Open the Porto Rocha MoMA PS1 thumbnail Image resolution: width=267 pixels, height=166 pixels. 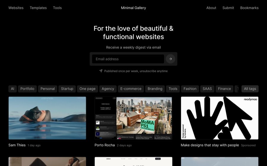click(x=133, y=118)
